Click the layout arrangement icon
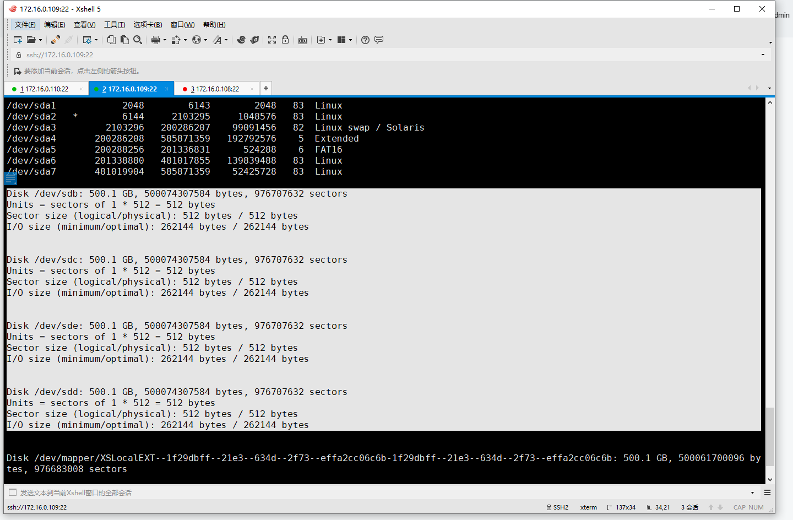 (x=341, y=40)
